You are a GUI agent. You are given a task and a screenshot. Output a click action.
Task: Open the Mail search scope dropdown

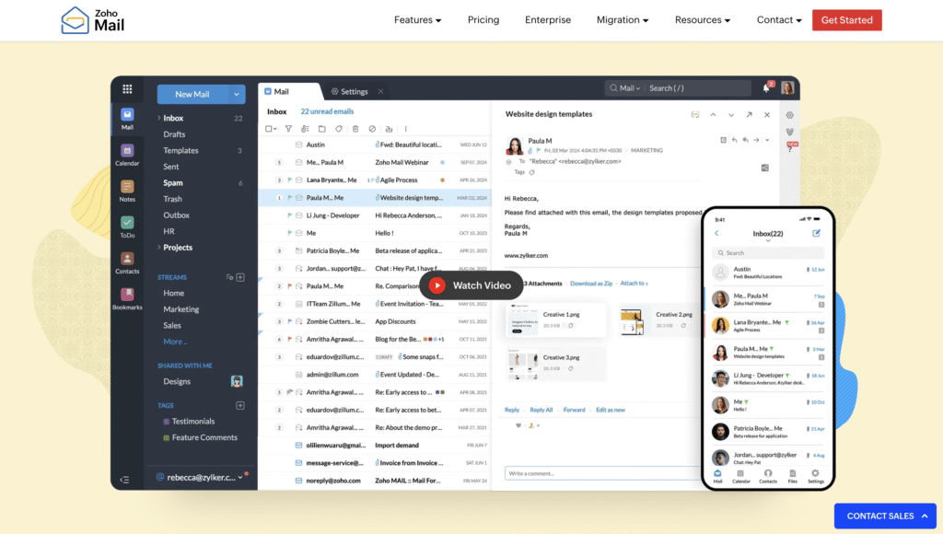pyautogui.click(x=626, y=88)
